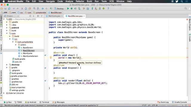Click the SDK Manager download icon
This screenshot has height=107, width=191.
coord(100,9)
